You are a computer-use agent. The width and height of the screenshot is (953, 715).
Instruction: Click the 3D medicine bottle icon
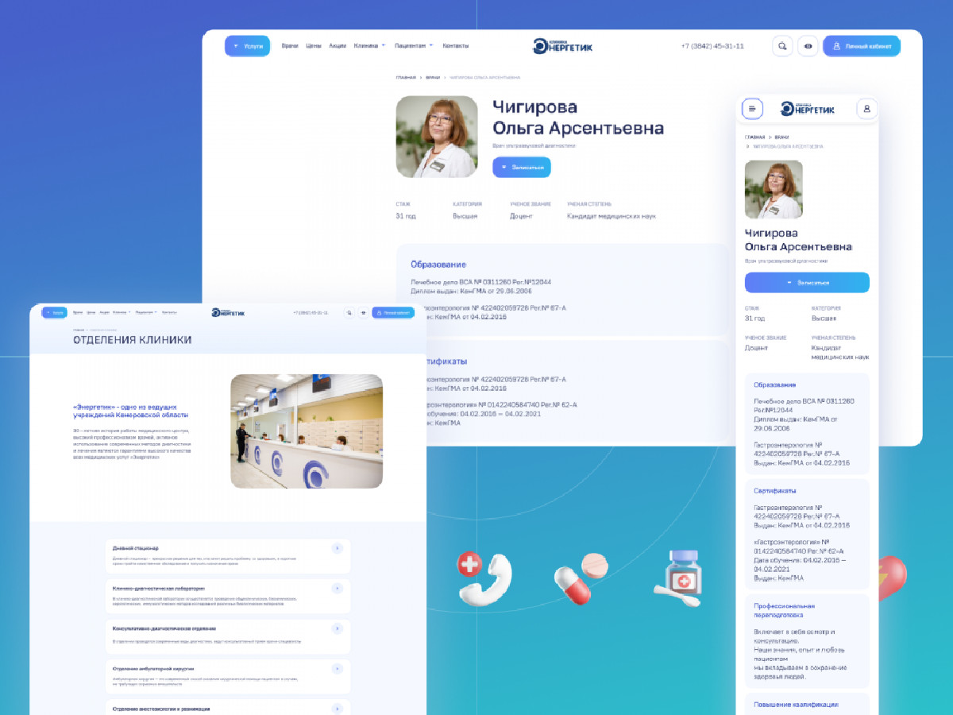tap(679, 578)
